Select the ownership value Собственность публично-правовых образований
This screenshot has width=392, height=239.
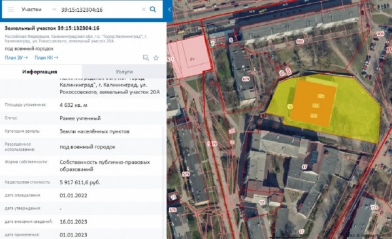tap(105, 166)
